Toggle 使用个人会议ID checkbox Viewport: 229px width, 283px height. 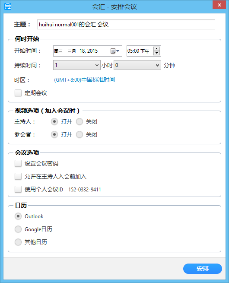pyautogui.click(x=18, y=189)
